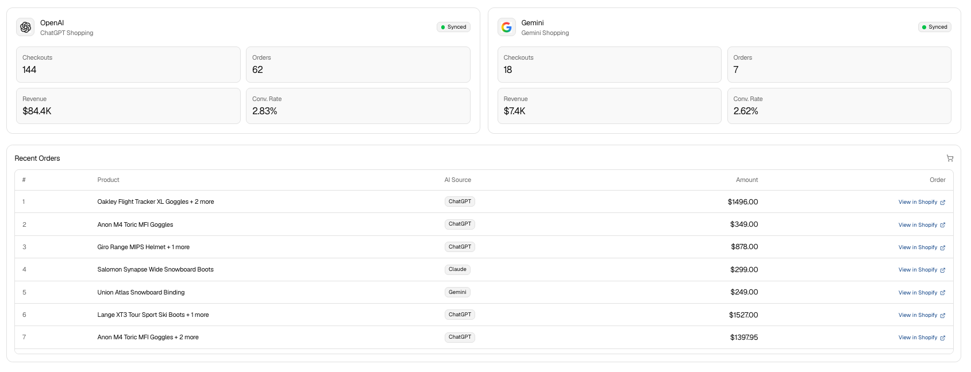Click the $299.00 amount
The image size is (971, 372).
pyautogui.click(x=744, y=270)
